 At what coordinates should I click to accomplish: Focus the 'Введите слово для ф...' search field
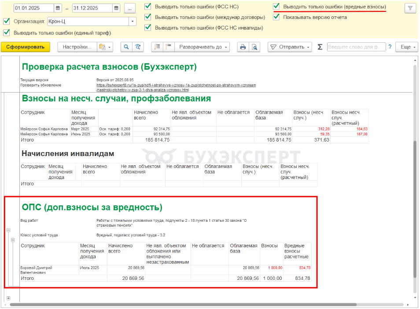coord(356,47)
